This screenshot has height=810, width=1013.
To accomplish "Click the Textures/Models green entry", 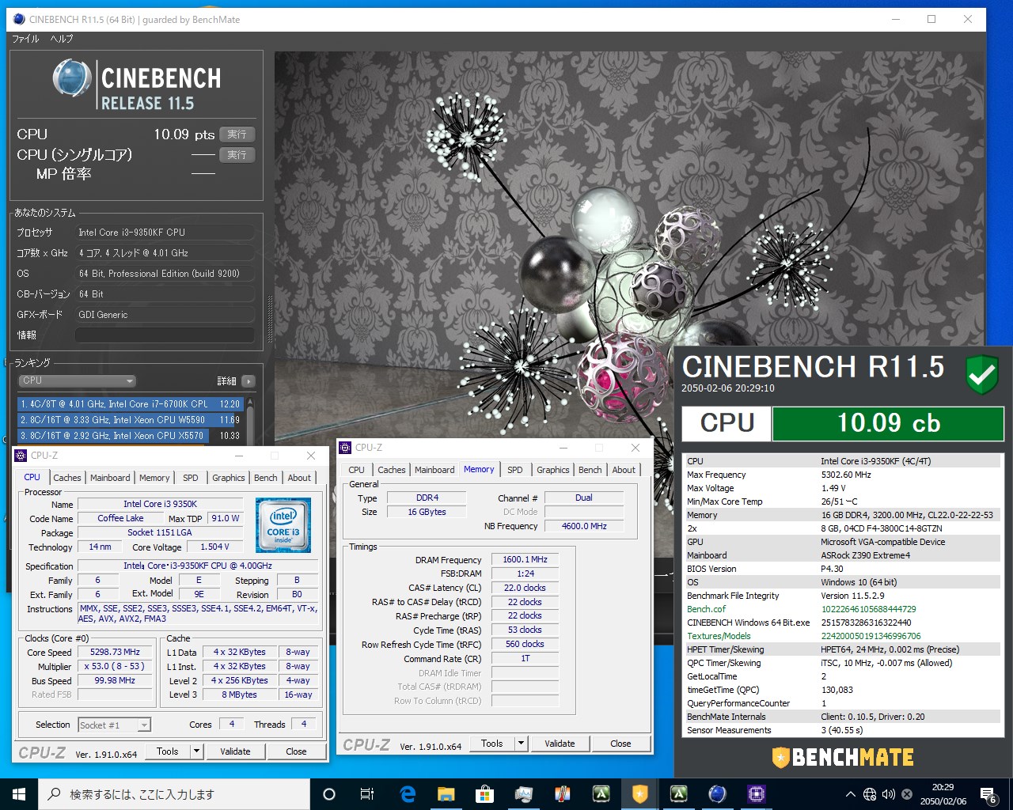I will pyautogui.click(x=719, y=636).
